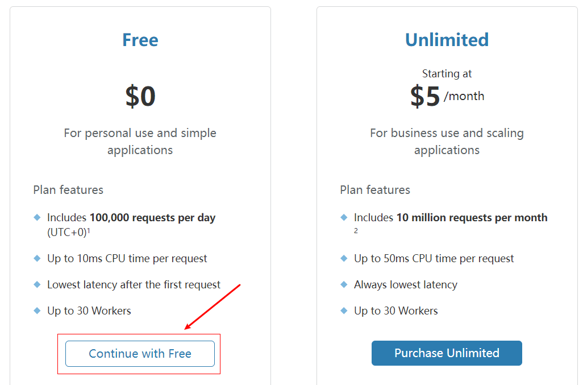Click the $0 price text

[140, 96]
